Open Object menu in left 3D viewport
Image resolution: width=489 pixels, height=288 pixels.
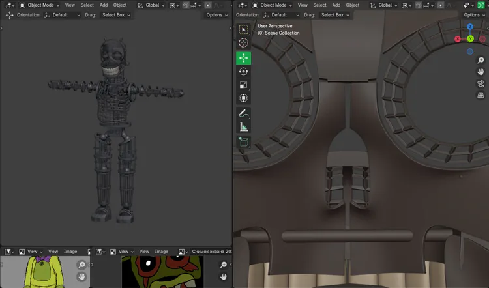120,5
